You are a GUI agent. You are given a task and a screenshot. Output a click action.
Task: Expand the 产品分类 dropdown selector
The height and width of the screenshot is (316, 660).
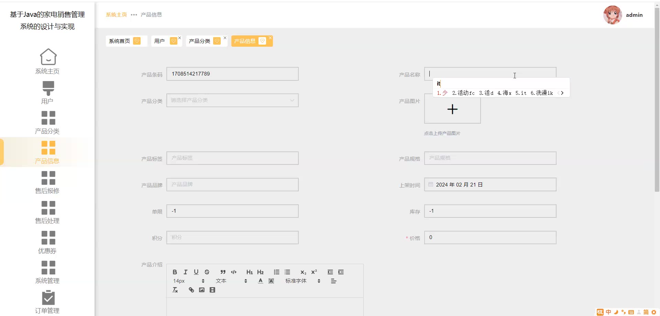pos(232,100)
